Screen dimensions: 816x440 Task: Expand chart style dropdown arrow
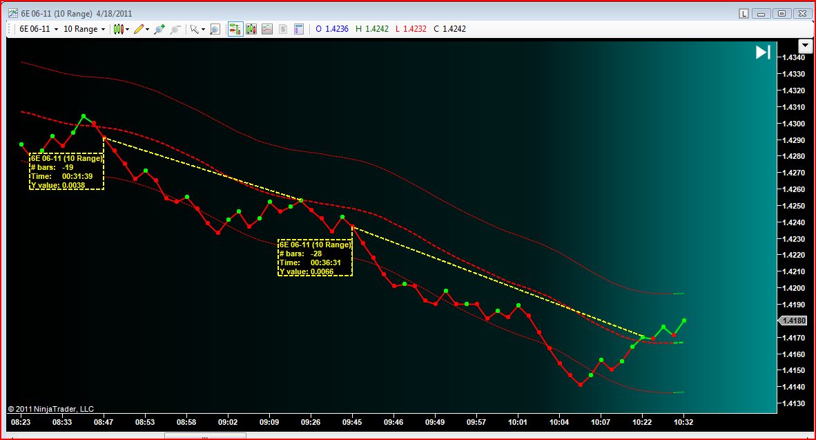coord(128,29)
